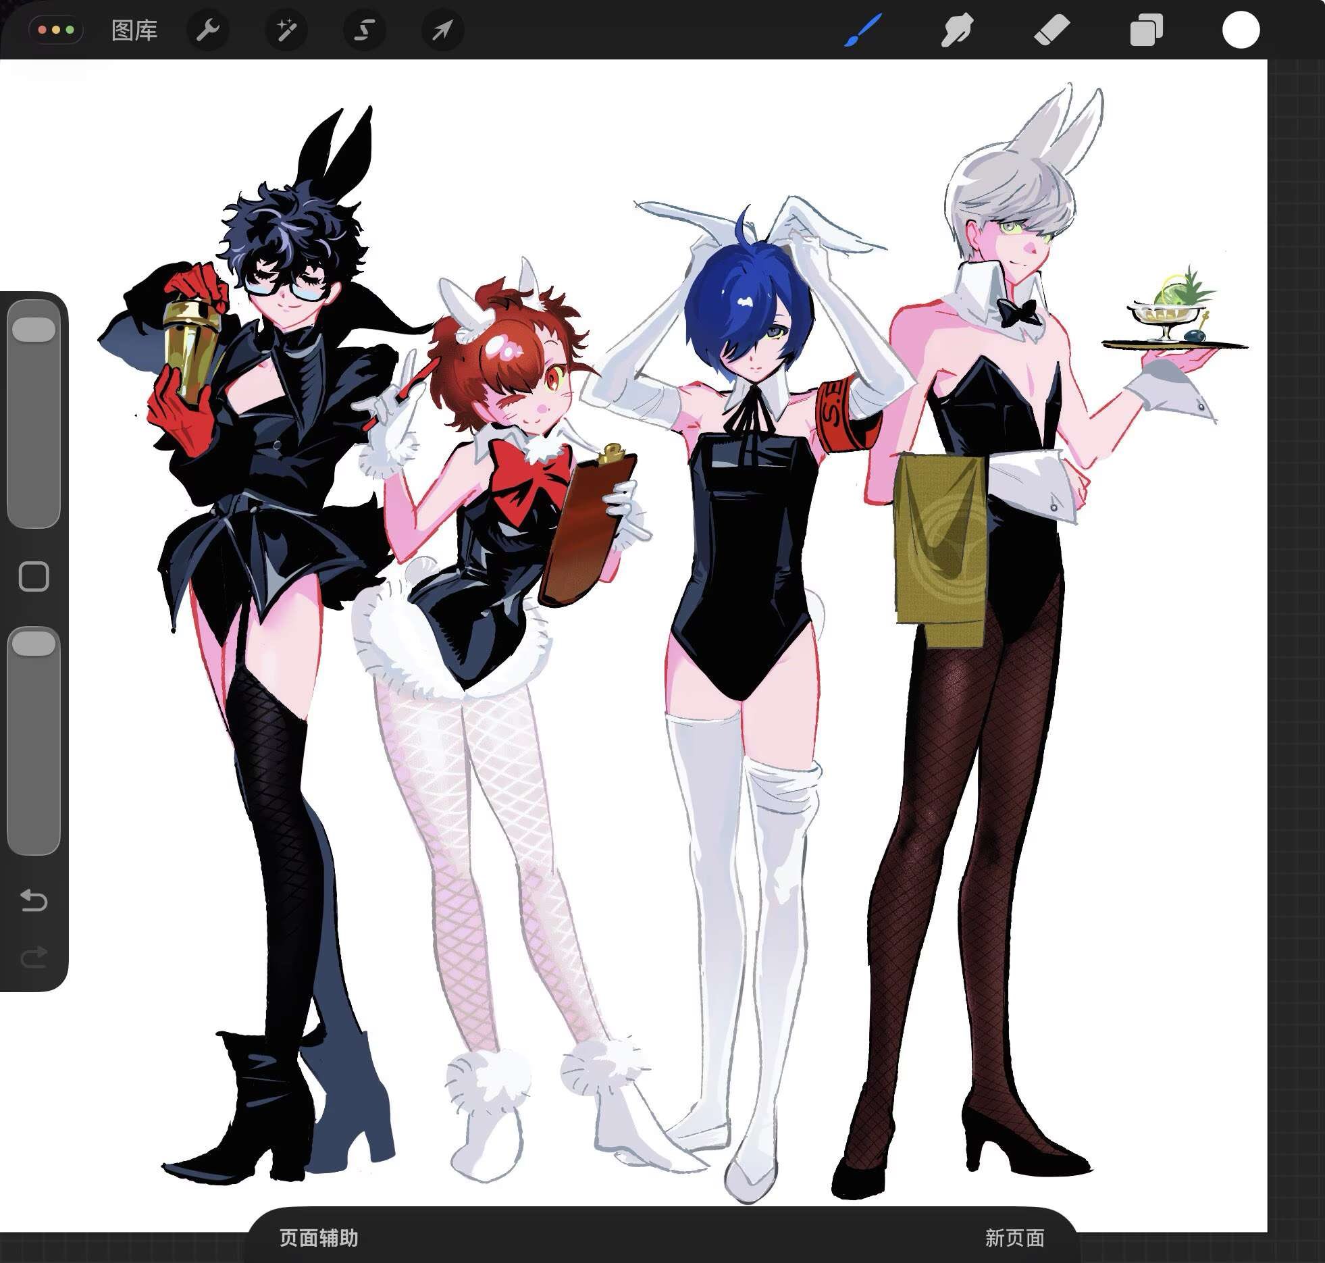1325x1263 pixels.
Task: Adjust the brush opacity slider handle
Action: 34,643
